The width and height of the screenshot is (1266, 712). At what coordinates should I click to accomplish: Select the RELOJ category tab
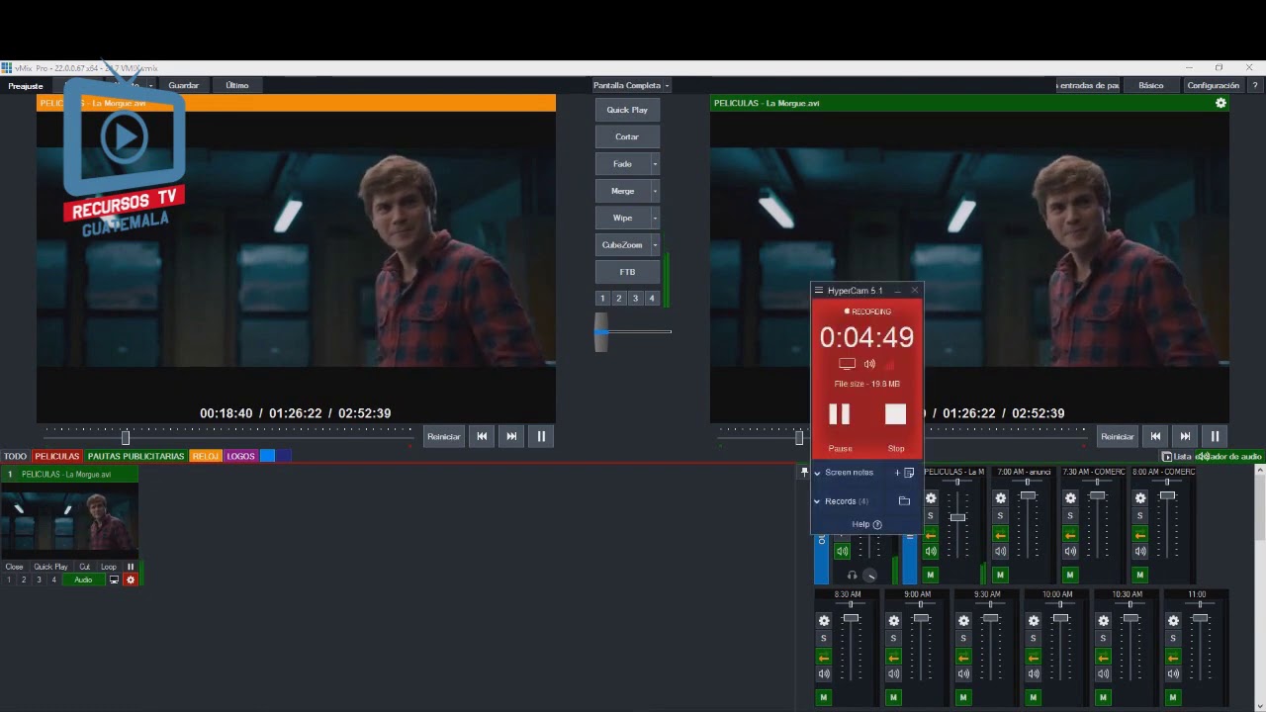coord(206,456)
